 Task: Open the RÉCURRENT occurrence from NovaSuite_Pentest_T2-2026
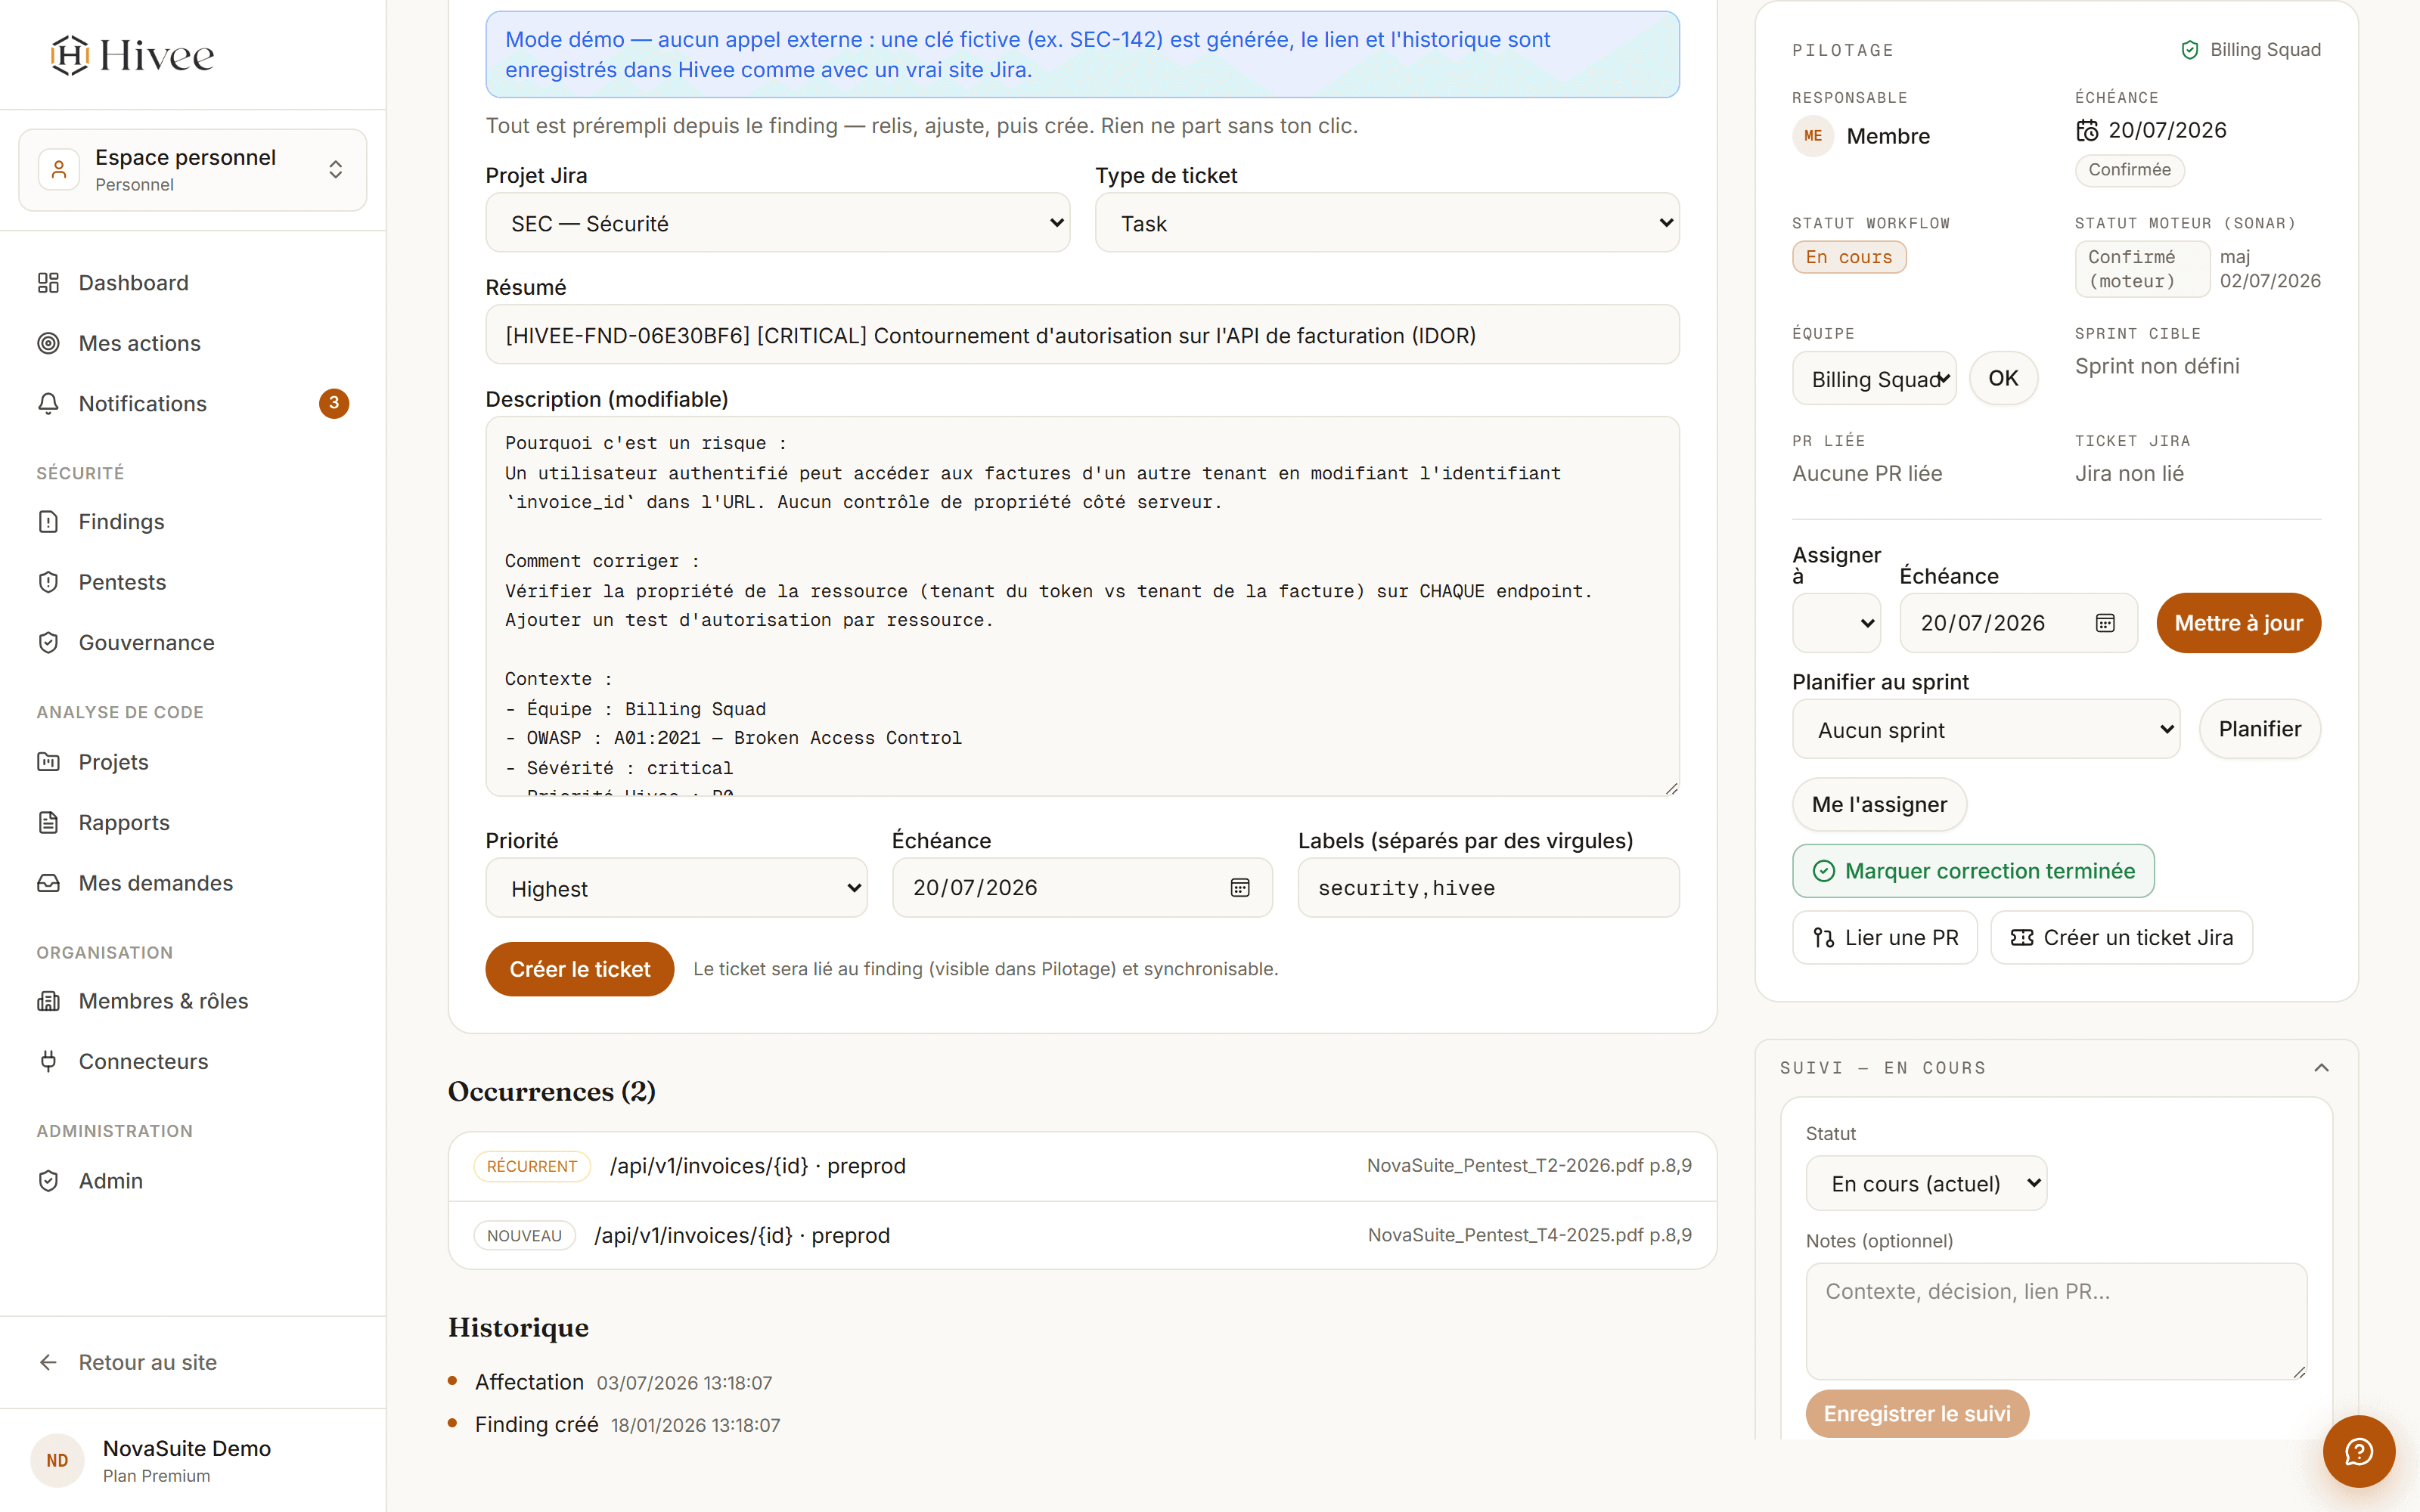(x=1082, y=1166)
